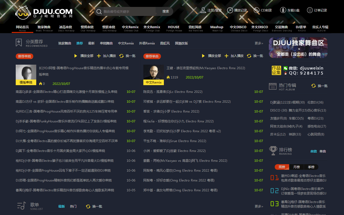Open the 独家舞曲 nav item
Screen dimensions: 344x215
click(44, 28)
